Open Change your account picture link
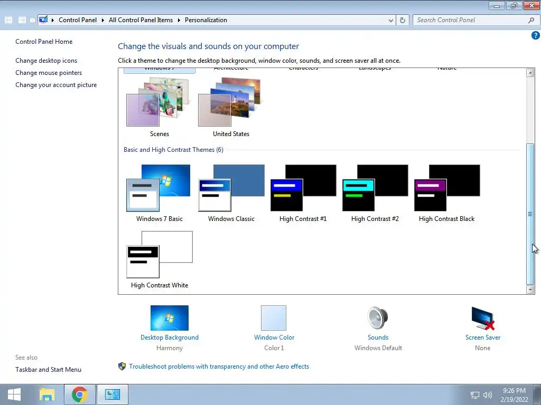The height and width of the screenshot is (405, 541). (x=56, y=85)
